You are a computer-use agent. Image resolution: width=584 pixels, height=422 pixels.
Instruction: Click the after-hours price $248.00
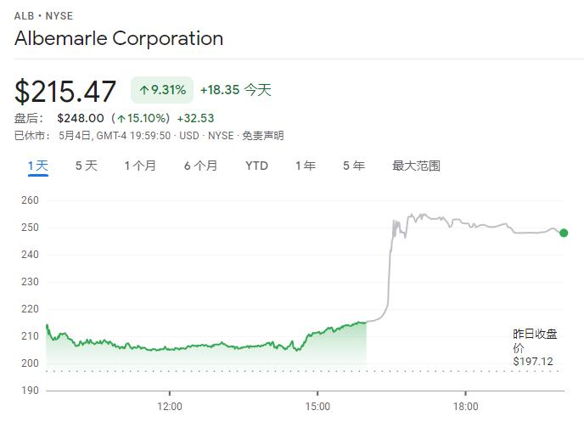(x=80, y=118)
